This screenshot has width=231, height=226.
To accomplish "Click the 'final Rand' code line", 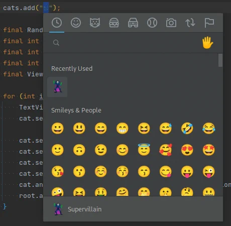I will pyautogui.click(x=23, y=30).
